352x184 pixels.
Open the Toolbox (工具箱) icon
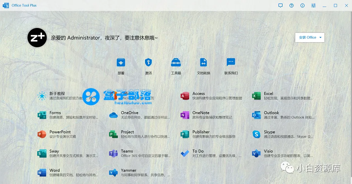pyautogui.click(x=176, y=63)
